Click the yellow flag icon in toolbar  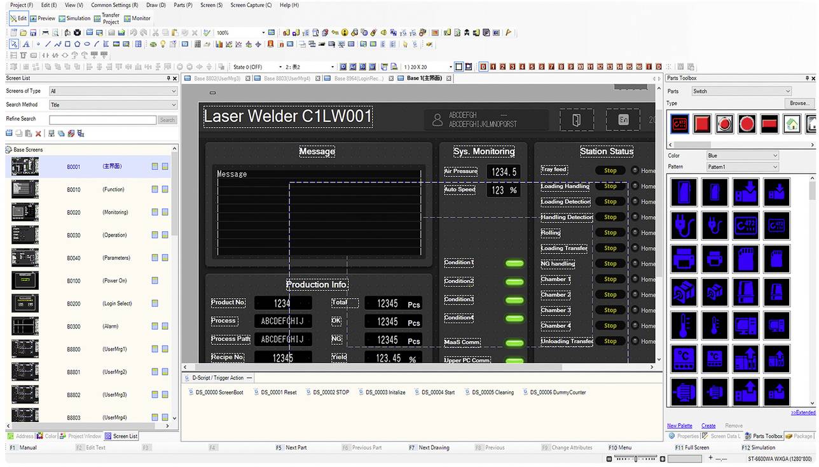pyautogui.click(x=508, y=32)
